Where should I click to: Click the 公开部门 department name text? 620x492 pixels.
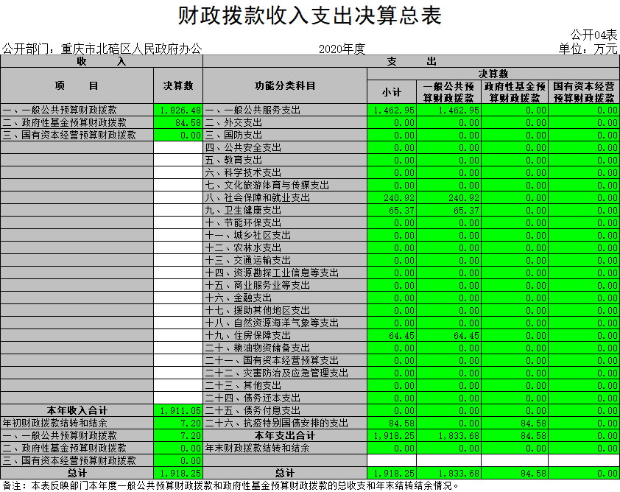(102, 49)
